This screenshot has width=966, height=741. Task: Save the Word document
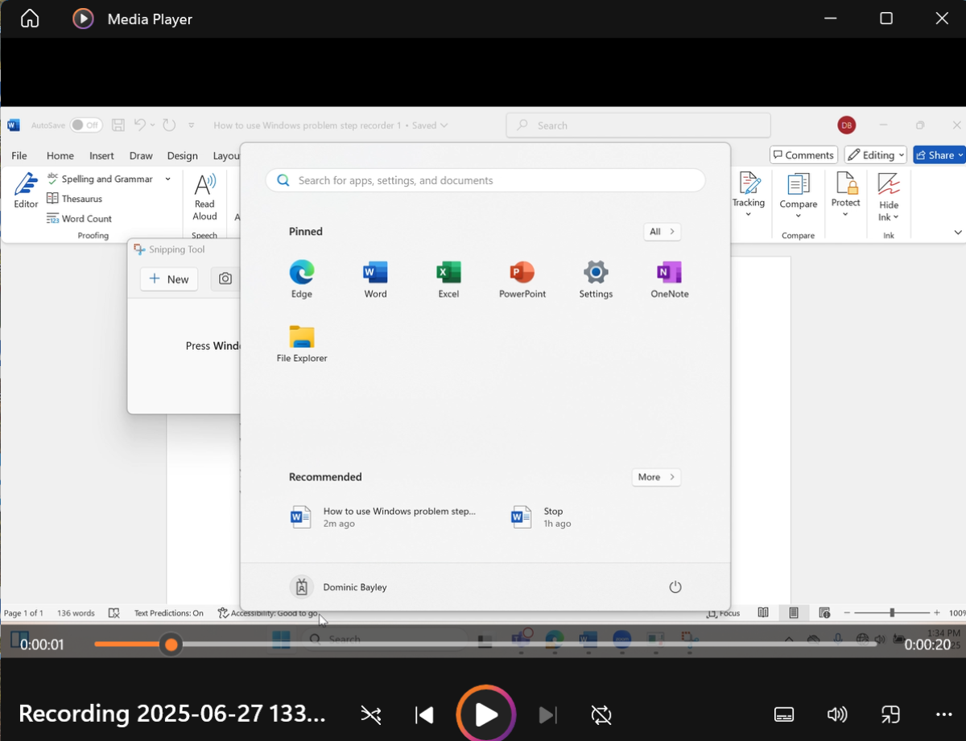[x=118, y=126]
